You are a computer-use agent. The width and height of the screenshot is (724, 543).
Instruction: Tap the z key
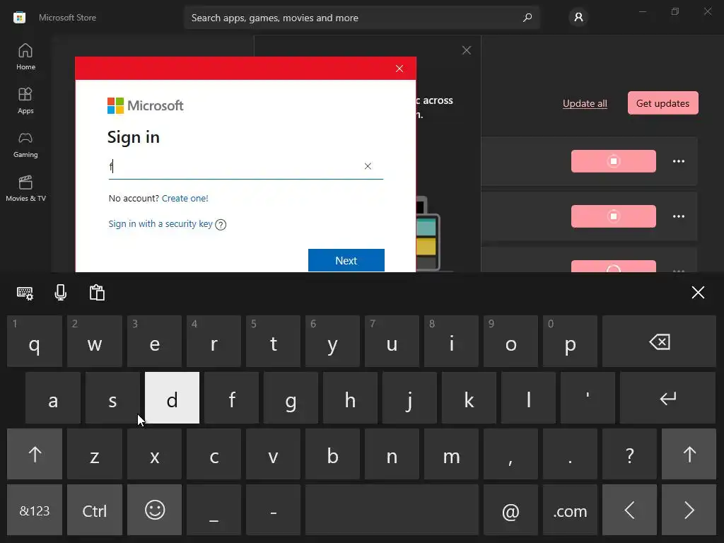(x=95, y=454)
